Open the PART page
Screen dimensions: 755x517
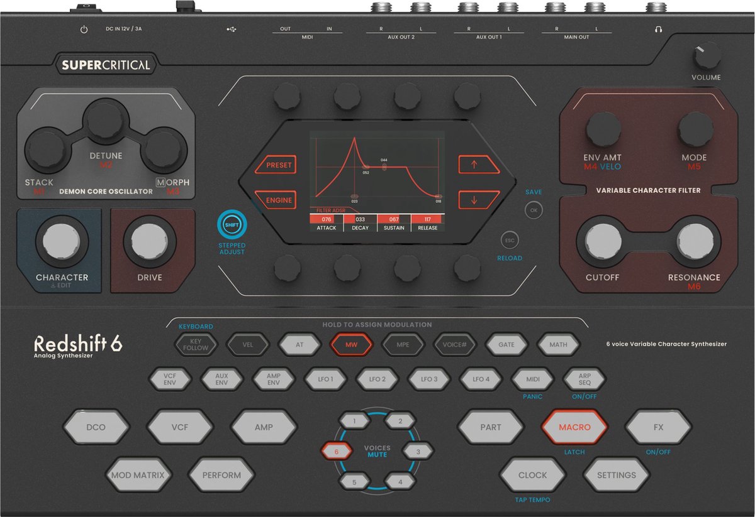point(491,427)
